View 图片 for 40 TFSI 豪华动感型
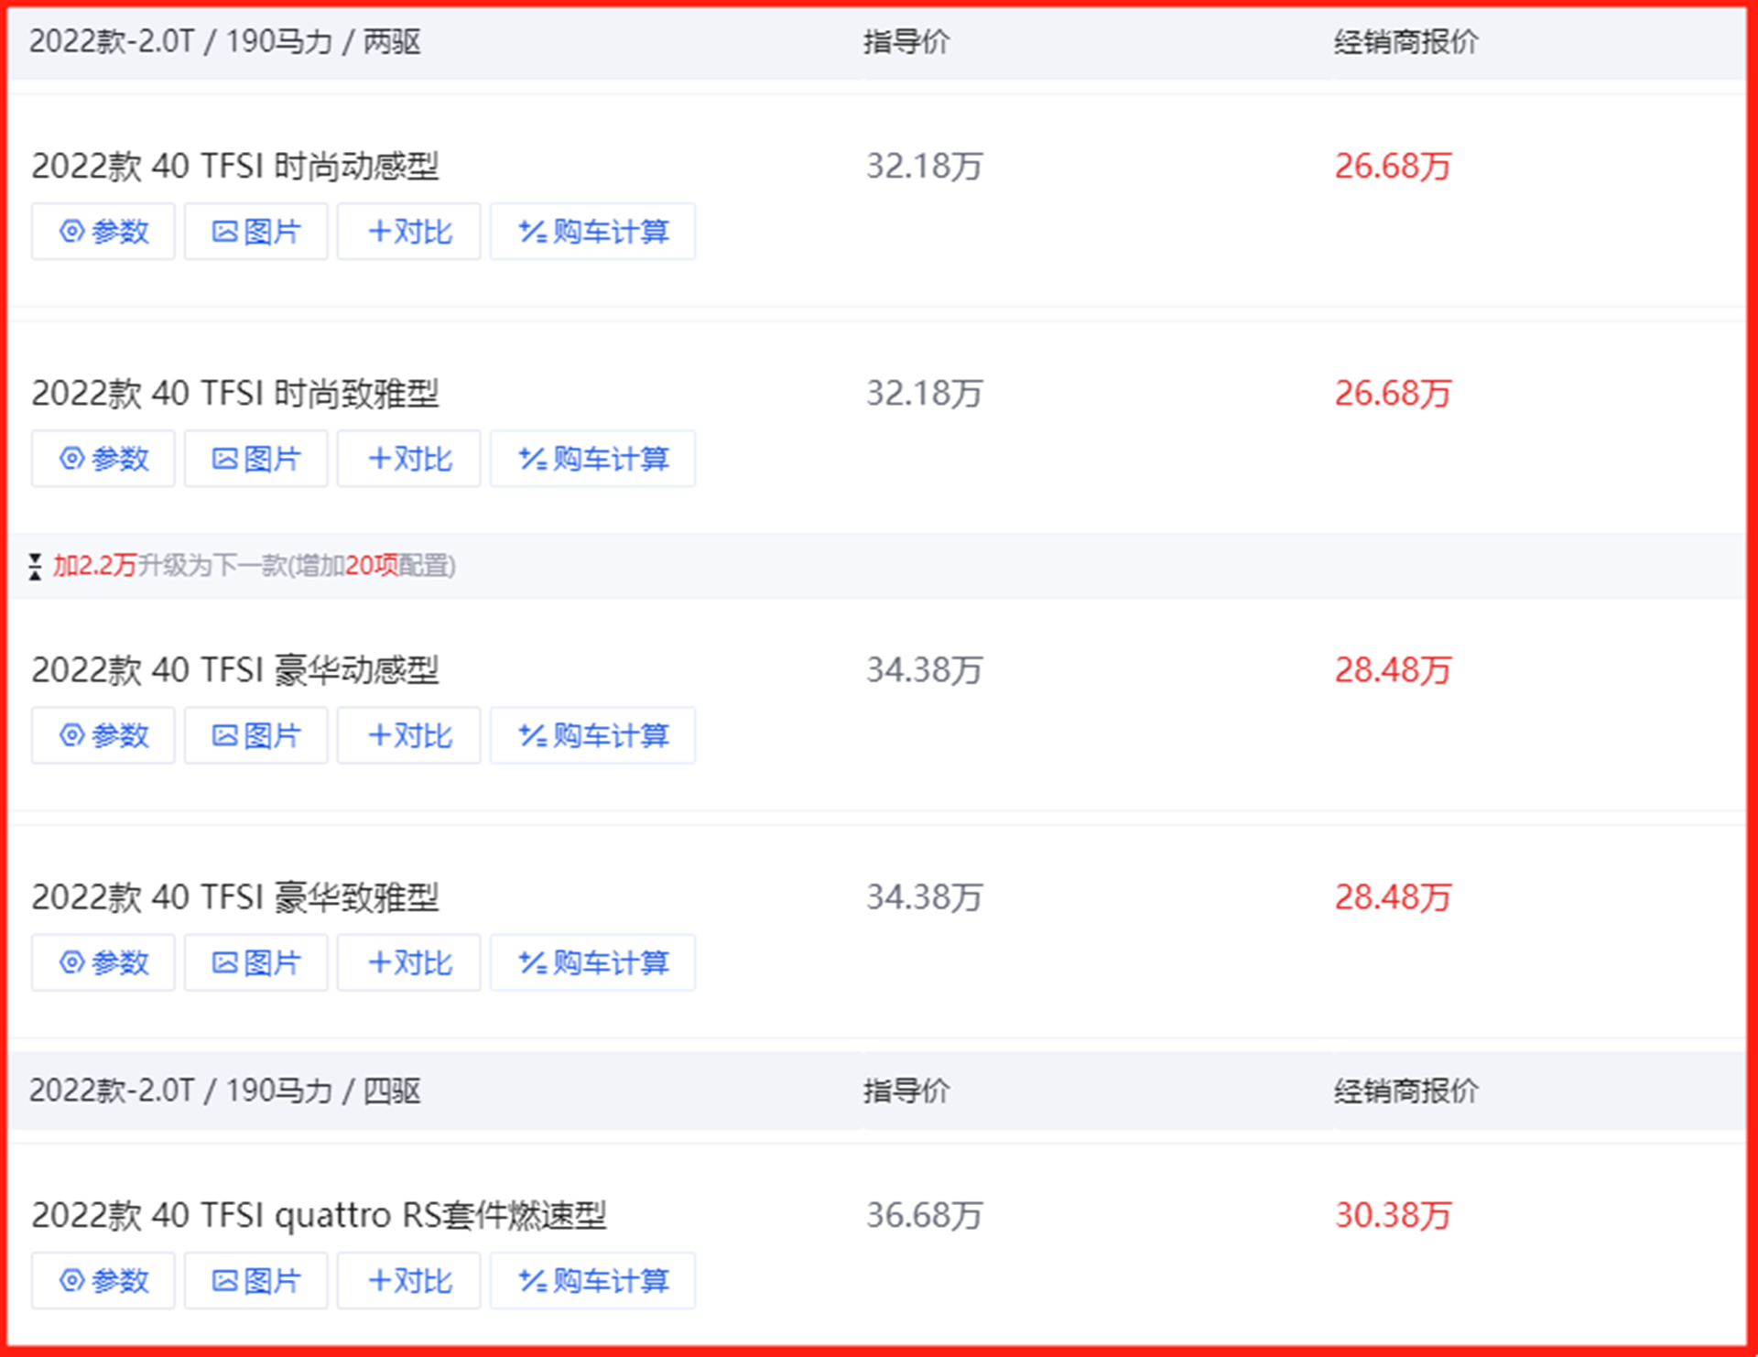Viewport: 1758px width, 1357px height. [x=255, y=735]
